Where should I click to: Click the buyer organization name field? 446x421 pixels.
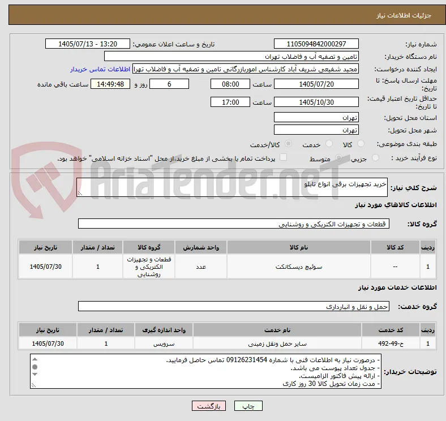click(x=231, y=57)
